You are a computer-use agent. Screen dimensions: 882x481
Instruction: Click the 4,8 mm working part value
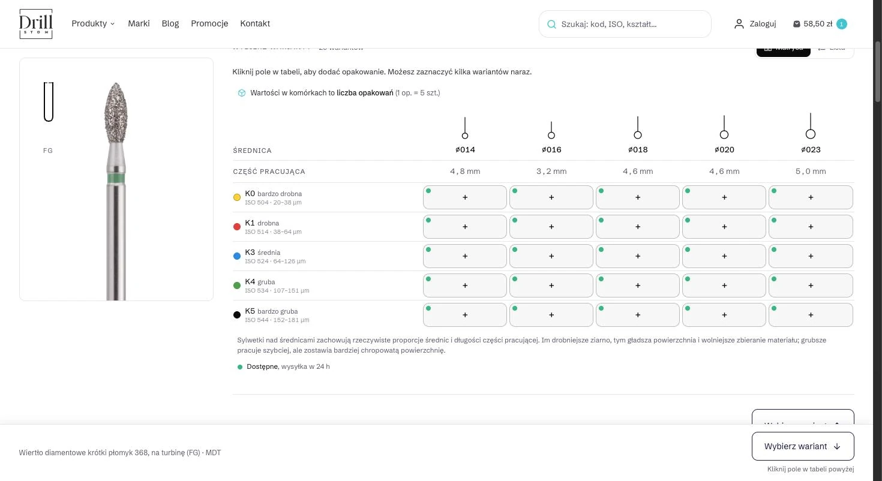tap(465, 172)
